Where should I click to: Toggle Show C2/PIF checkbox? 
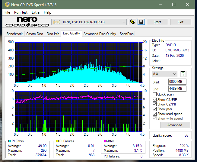click(154, 104)
